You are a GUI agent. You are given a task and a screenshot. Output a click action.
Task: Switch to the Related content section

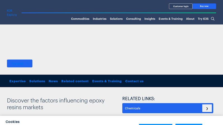(75, 81)
